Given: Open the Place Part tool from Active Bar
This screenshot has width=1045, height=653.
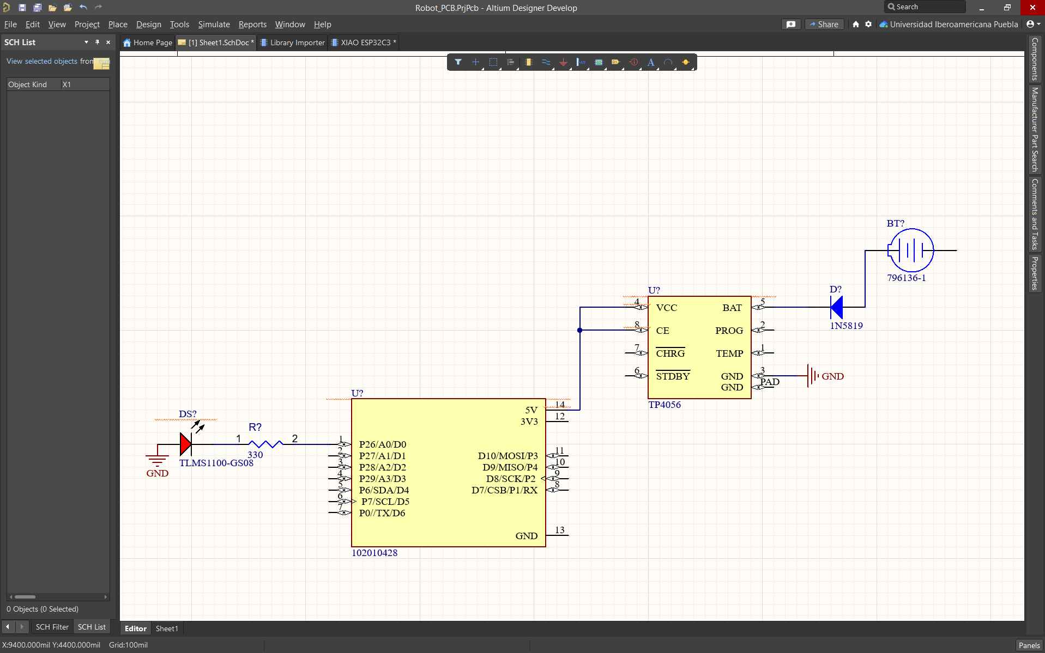Looking at the screenshot, I should tap(529, 62).
